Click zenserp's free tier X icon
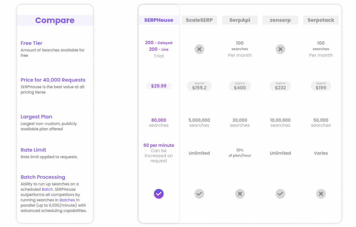This screenshot has width=356, height=227. tap(280, 49)
